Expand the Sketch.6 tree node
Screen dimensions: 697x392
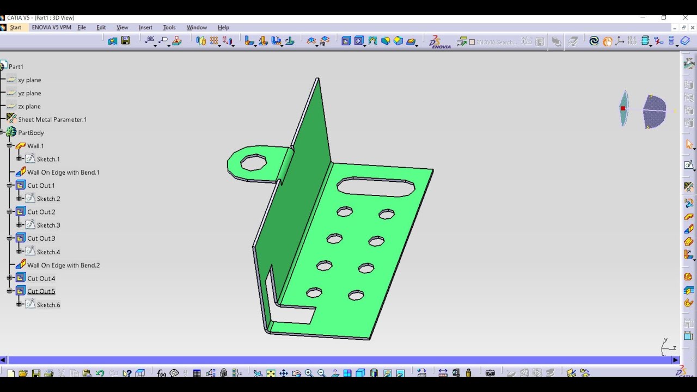pos(19,304)
